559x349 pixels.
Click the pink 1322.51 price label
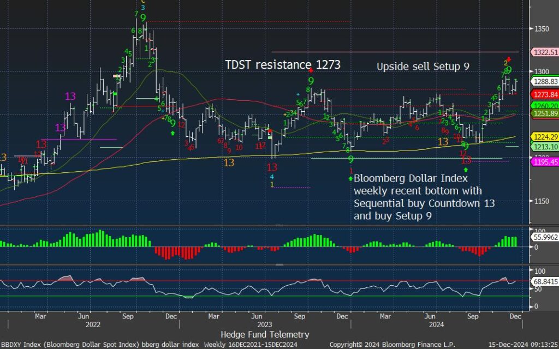pyautogui.click(x=544, y=52)
